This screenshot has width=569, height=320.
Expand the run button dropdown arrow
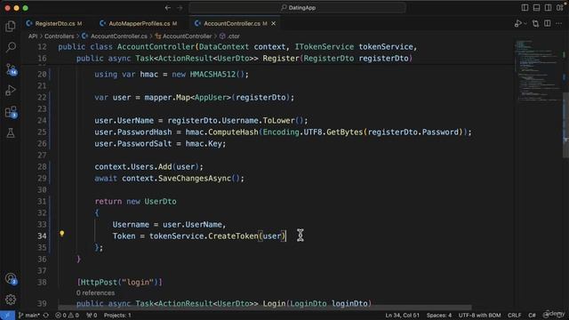(525, 24)
